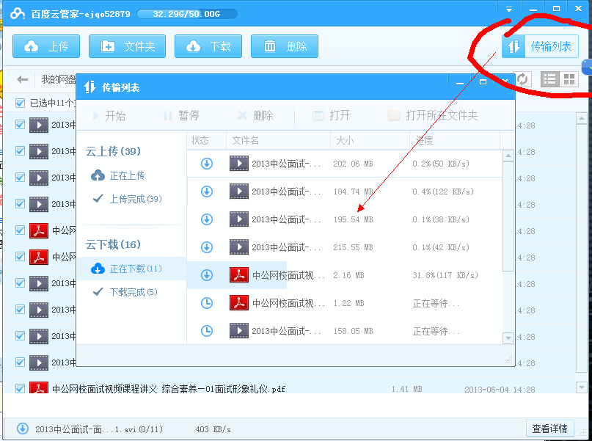The height and width of the screenshot is (441, 592).
Task: Click waiting clock icon of 158.05 MB row
Action: click(207, 331)
